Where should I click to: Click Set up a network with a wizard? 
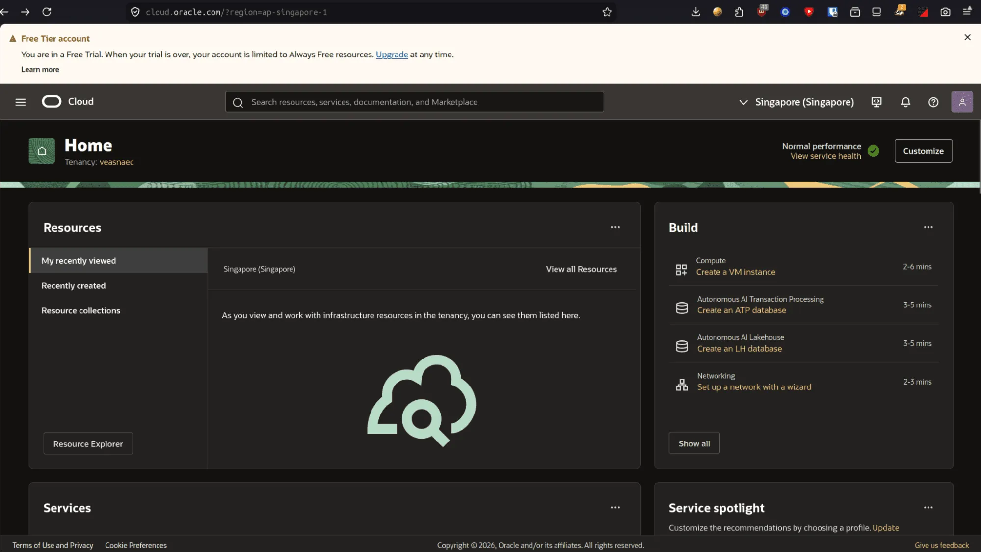754,387
